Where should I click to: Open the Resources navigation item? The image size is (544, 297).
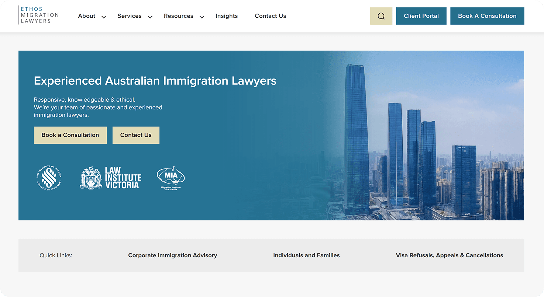pos(179,16)
